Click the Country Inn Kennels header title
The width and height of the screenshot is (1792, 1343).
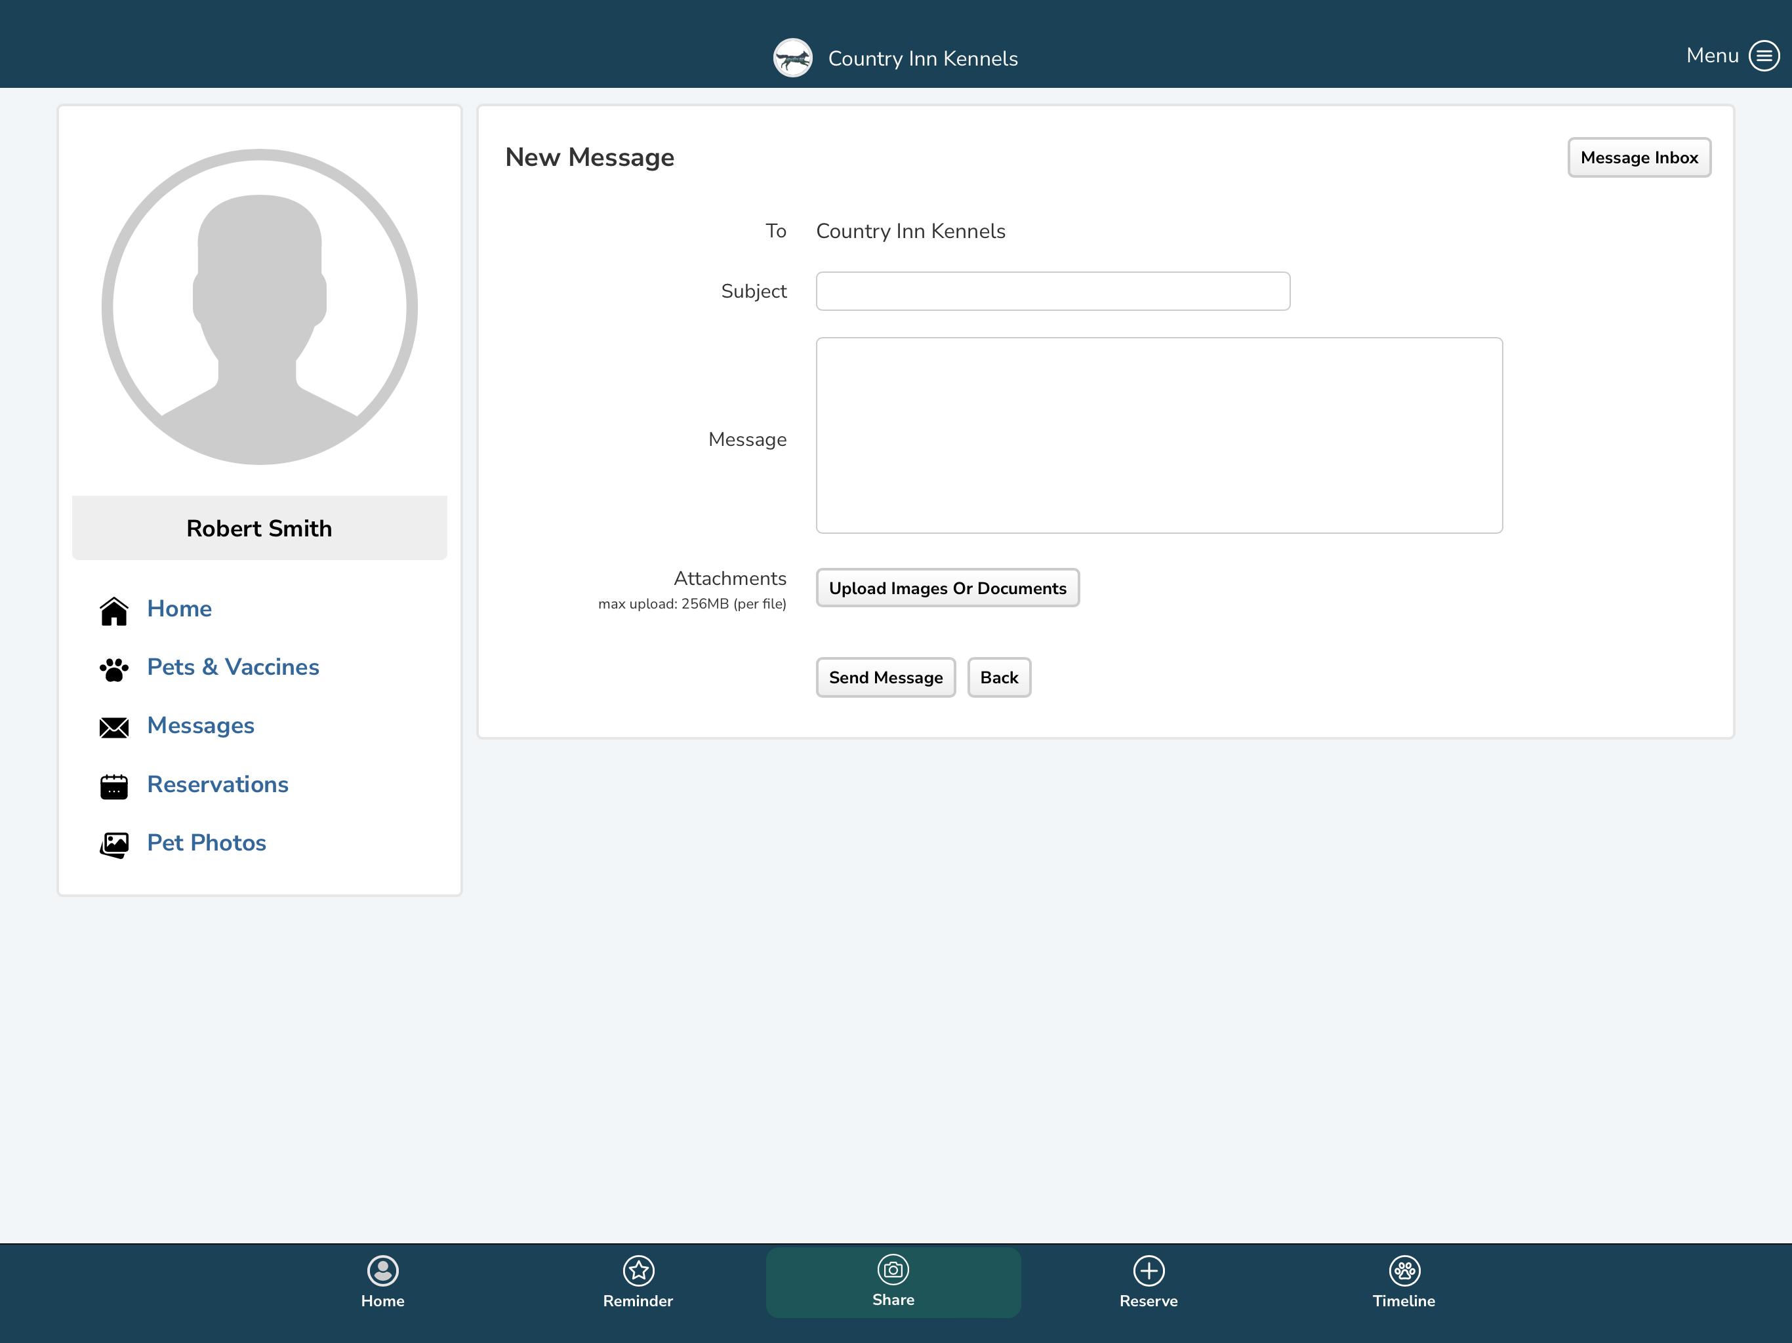pyautogui.click(x=923, y=58)
